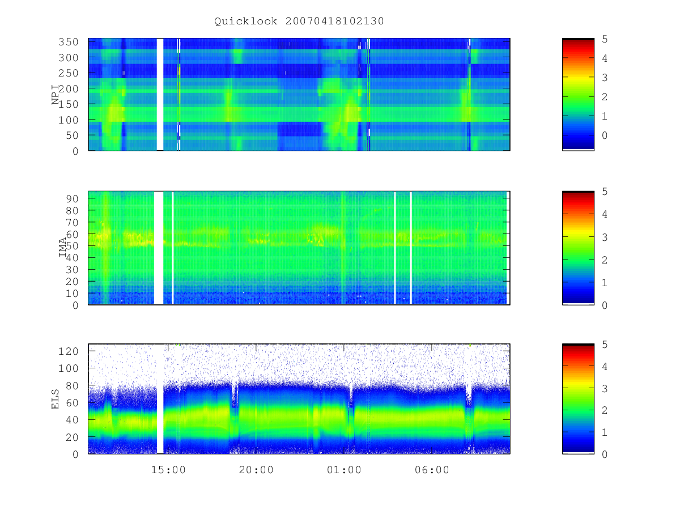The height and width of the screenshot is (510, 680).
Task: Click the color bar beside IMA plot
Action: [x=578, y=248]
